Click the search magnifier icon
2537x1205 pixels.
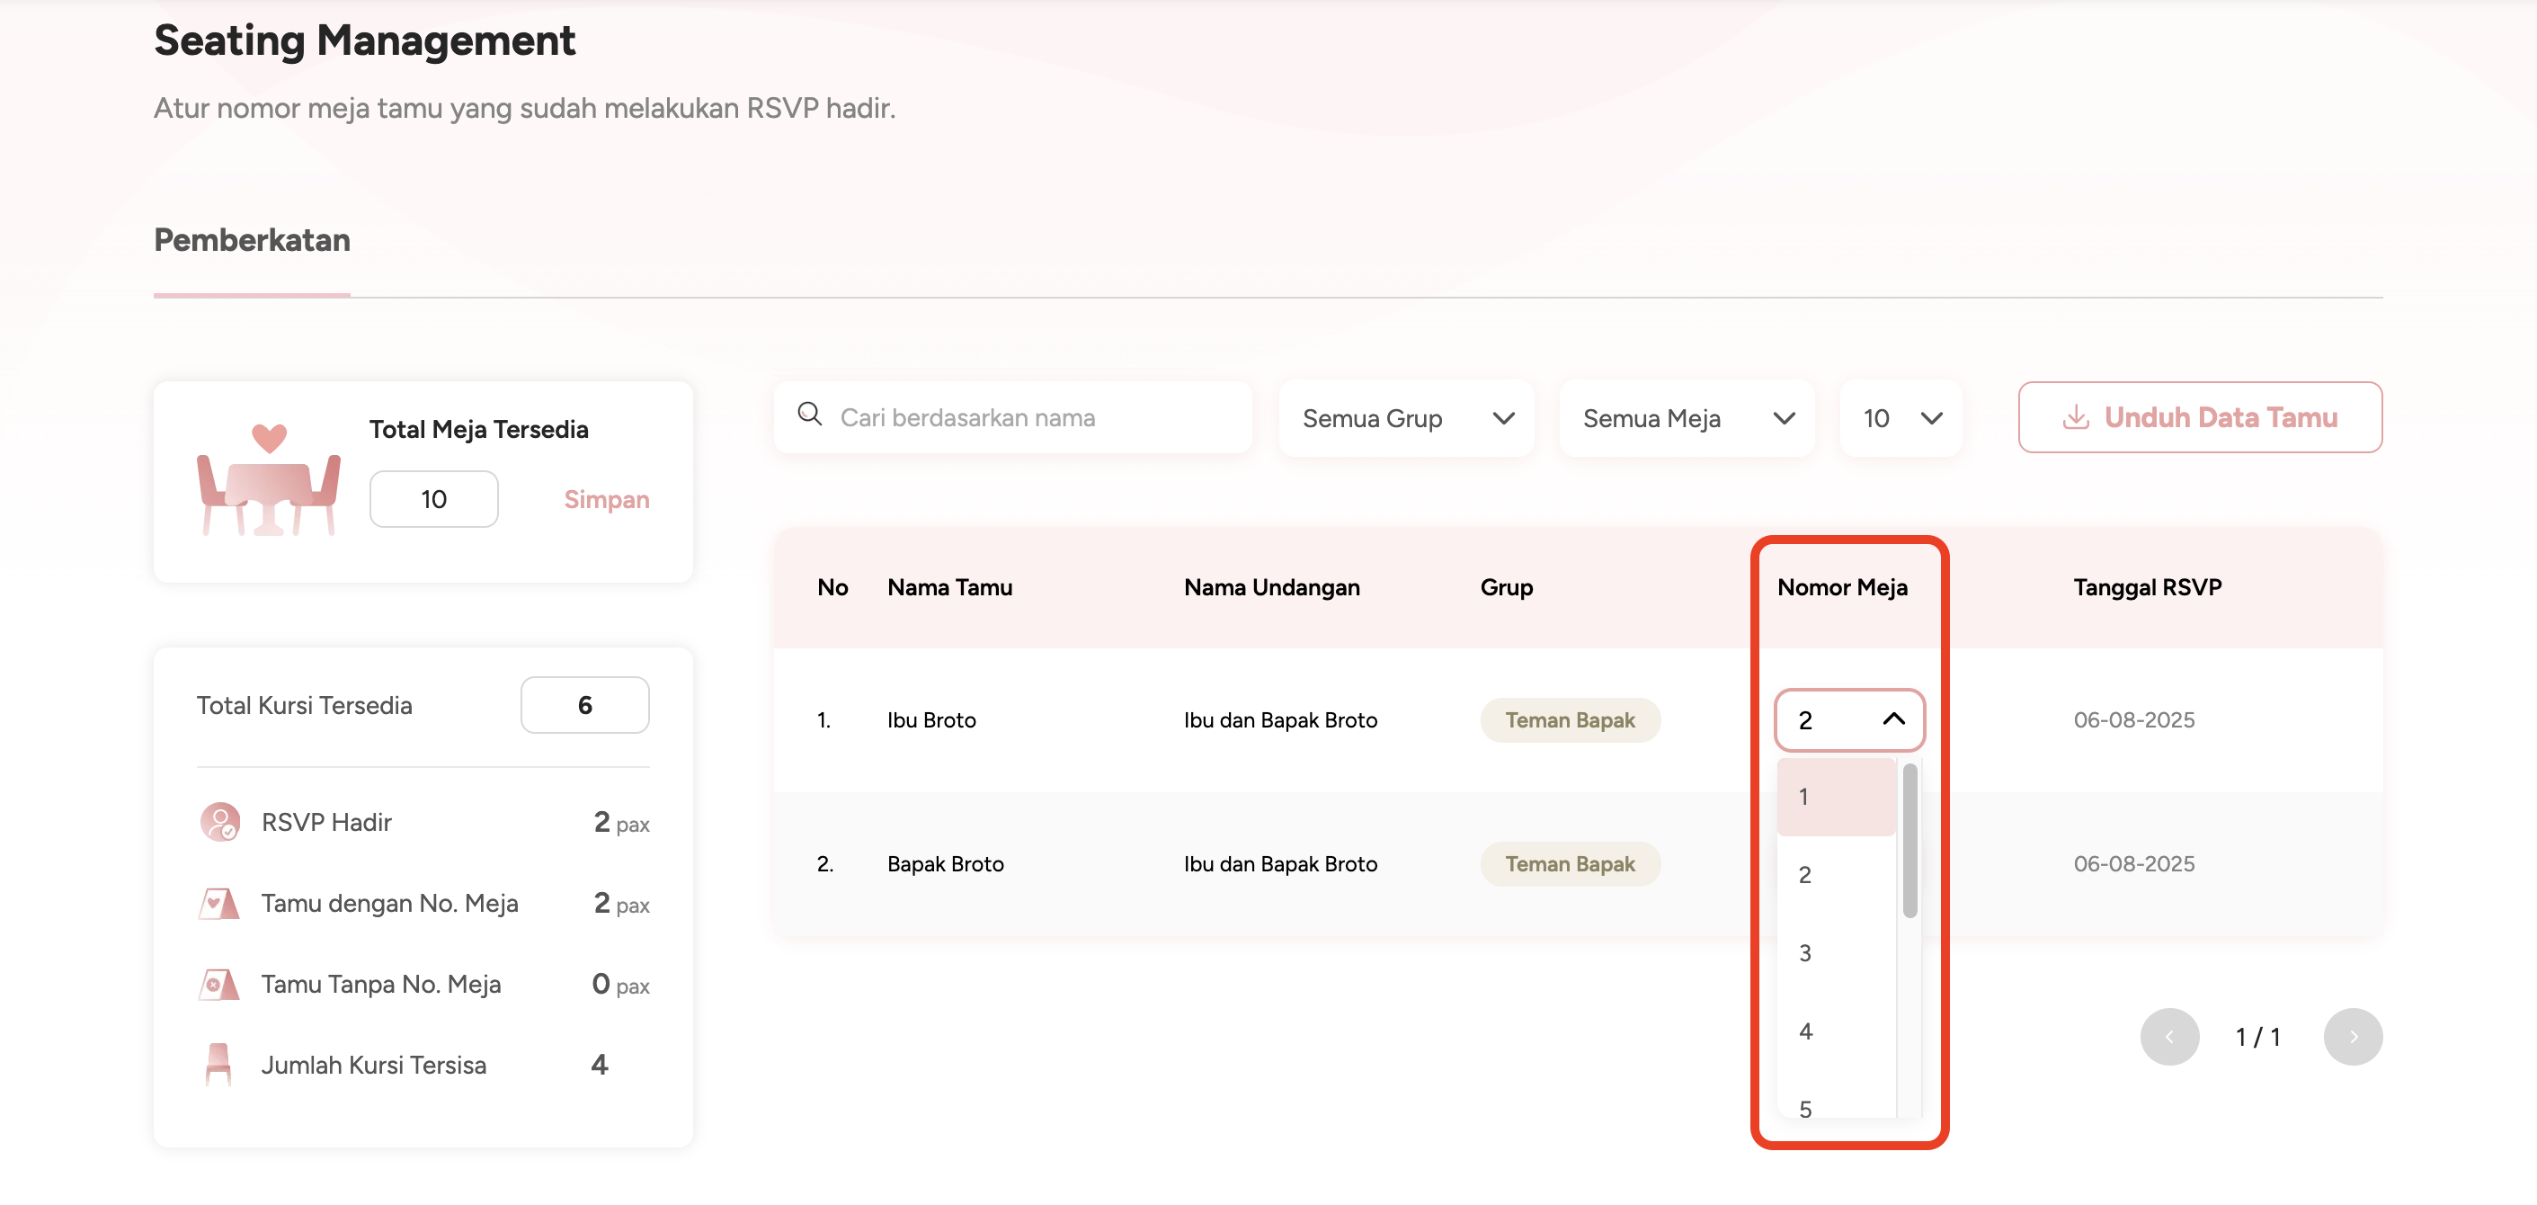[809, 415]
